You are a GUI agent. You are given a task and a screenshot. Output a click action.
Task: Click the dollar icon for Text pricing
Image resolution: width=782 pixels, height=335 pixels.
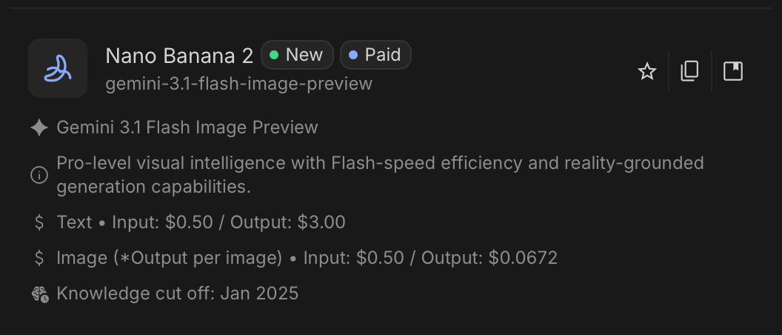click(x=39, y=222)
